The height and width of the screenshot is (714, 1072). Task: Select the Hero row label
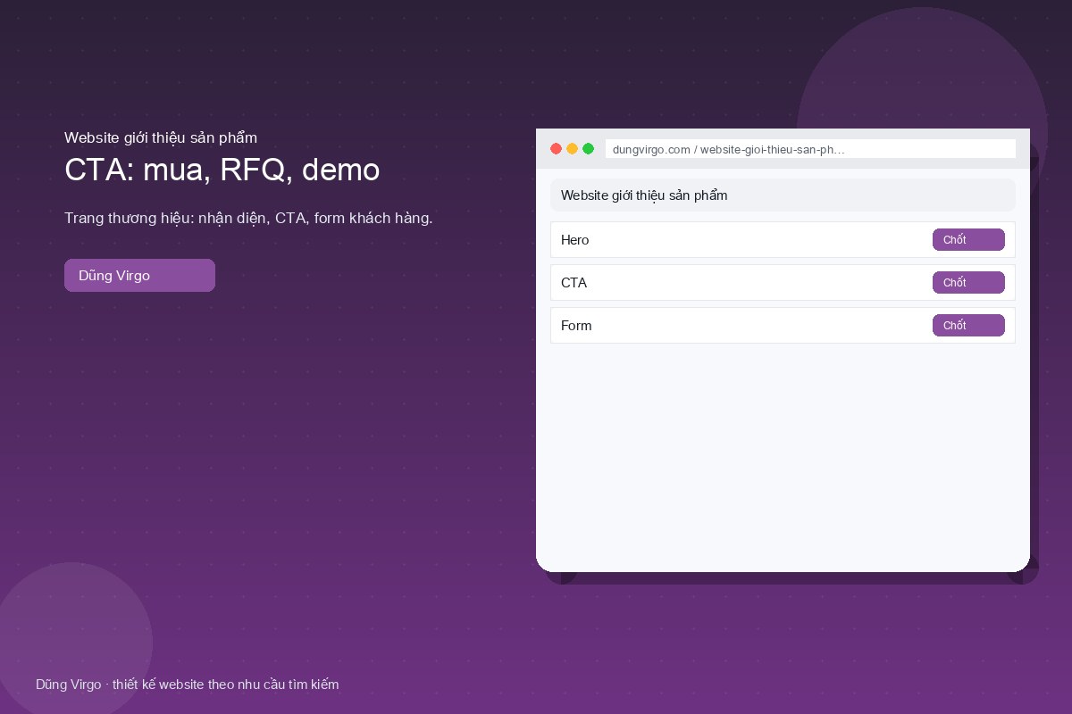coord(574,240)
